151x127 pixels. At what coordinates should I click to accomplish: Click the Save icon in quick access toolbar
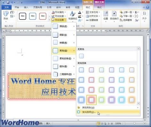tap(8, 2)
